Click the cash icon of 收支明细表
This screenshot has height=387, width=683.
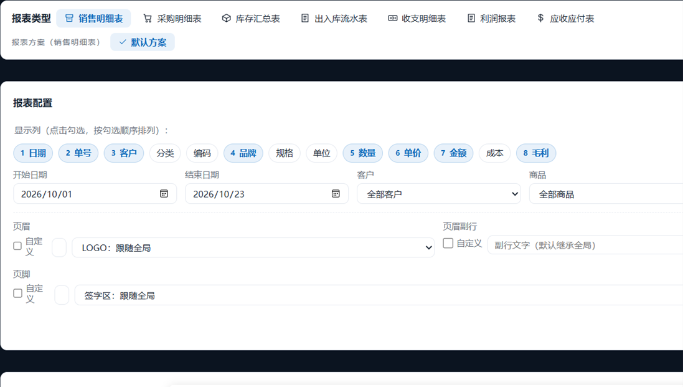[392, 18]
